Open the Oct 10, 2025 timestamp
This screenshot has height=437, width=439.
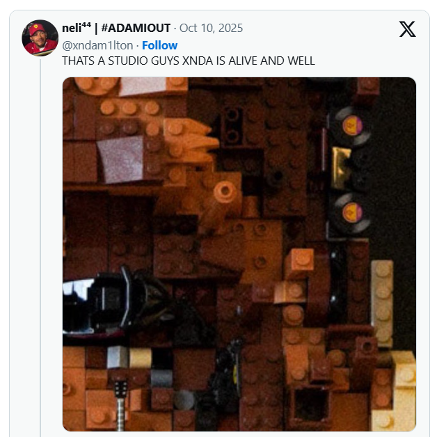tap(211, 28)
